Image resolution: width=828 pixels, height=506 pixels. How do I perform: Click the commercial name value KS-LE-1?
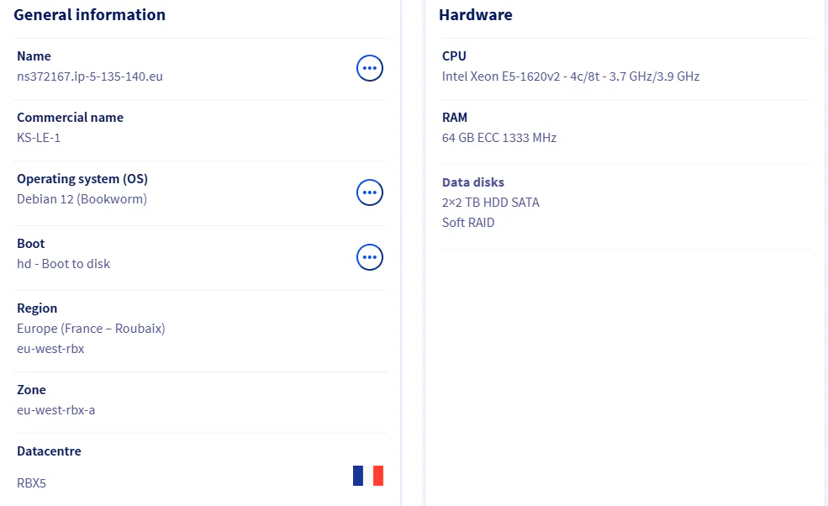click(x=39, y=138)
